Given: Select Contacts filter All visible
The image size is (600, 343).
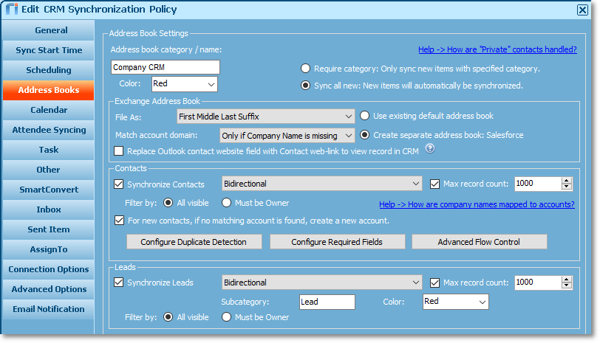Looking at the screenshot, I should click(168, 203).
